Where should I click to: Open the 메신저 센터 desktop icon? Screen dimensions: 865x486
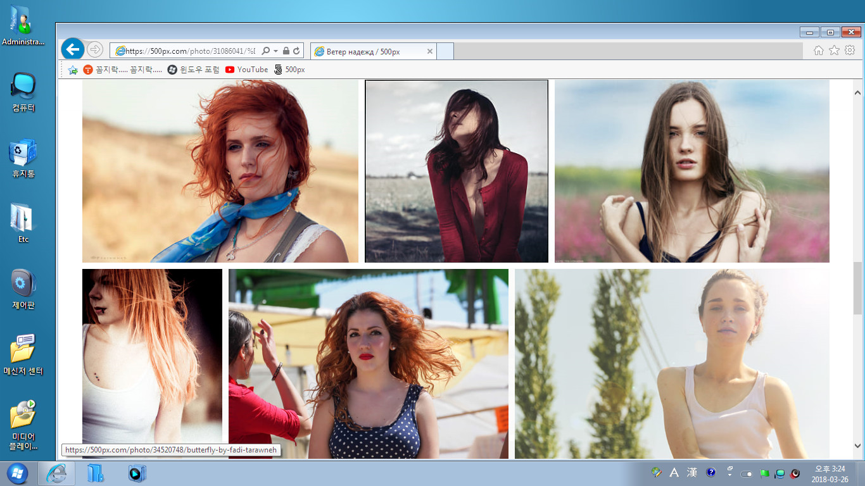tap(23, 356)
